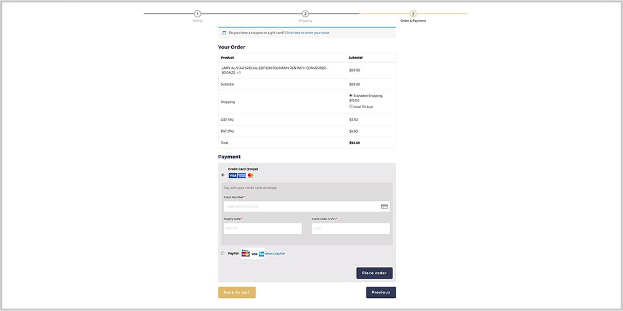Click the card icon inside Card Number field
This screenshot has width=623, height=311.
(384, 207)
